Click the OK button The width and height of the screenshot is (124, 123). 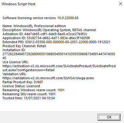click(109, 117)
